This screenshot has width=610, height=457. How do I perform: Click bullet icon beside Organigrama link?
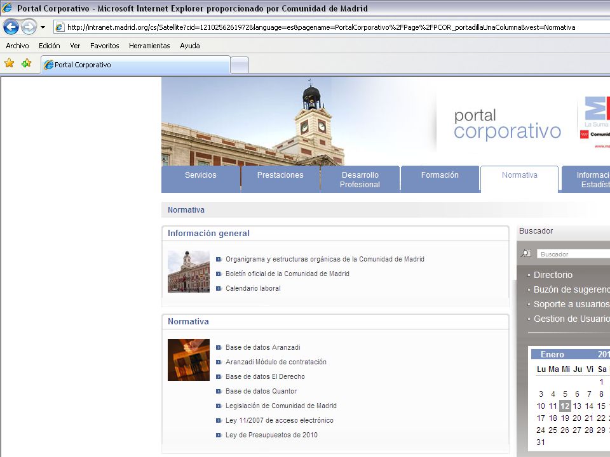pyautogui.click(x=219, y=259)
